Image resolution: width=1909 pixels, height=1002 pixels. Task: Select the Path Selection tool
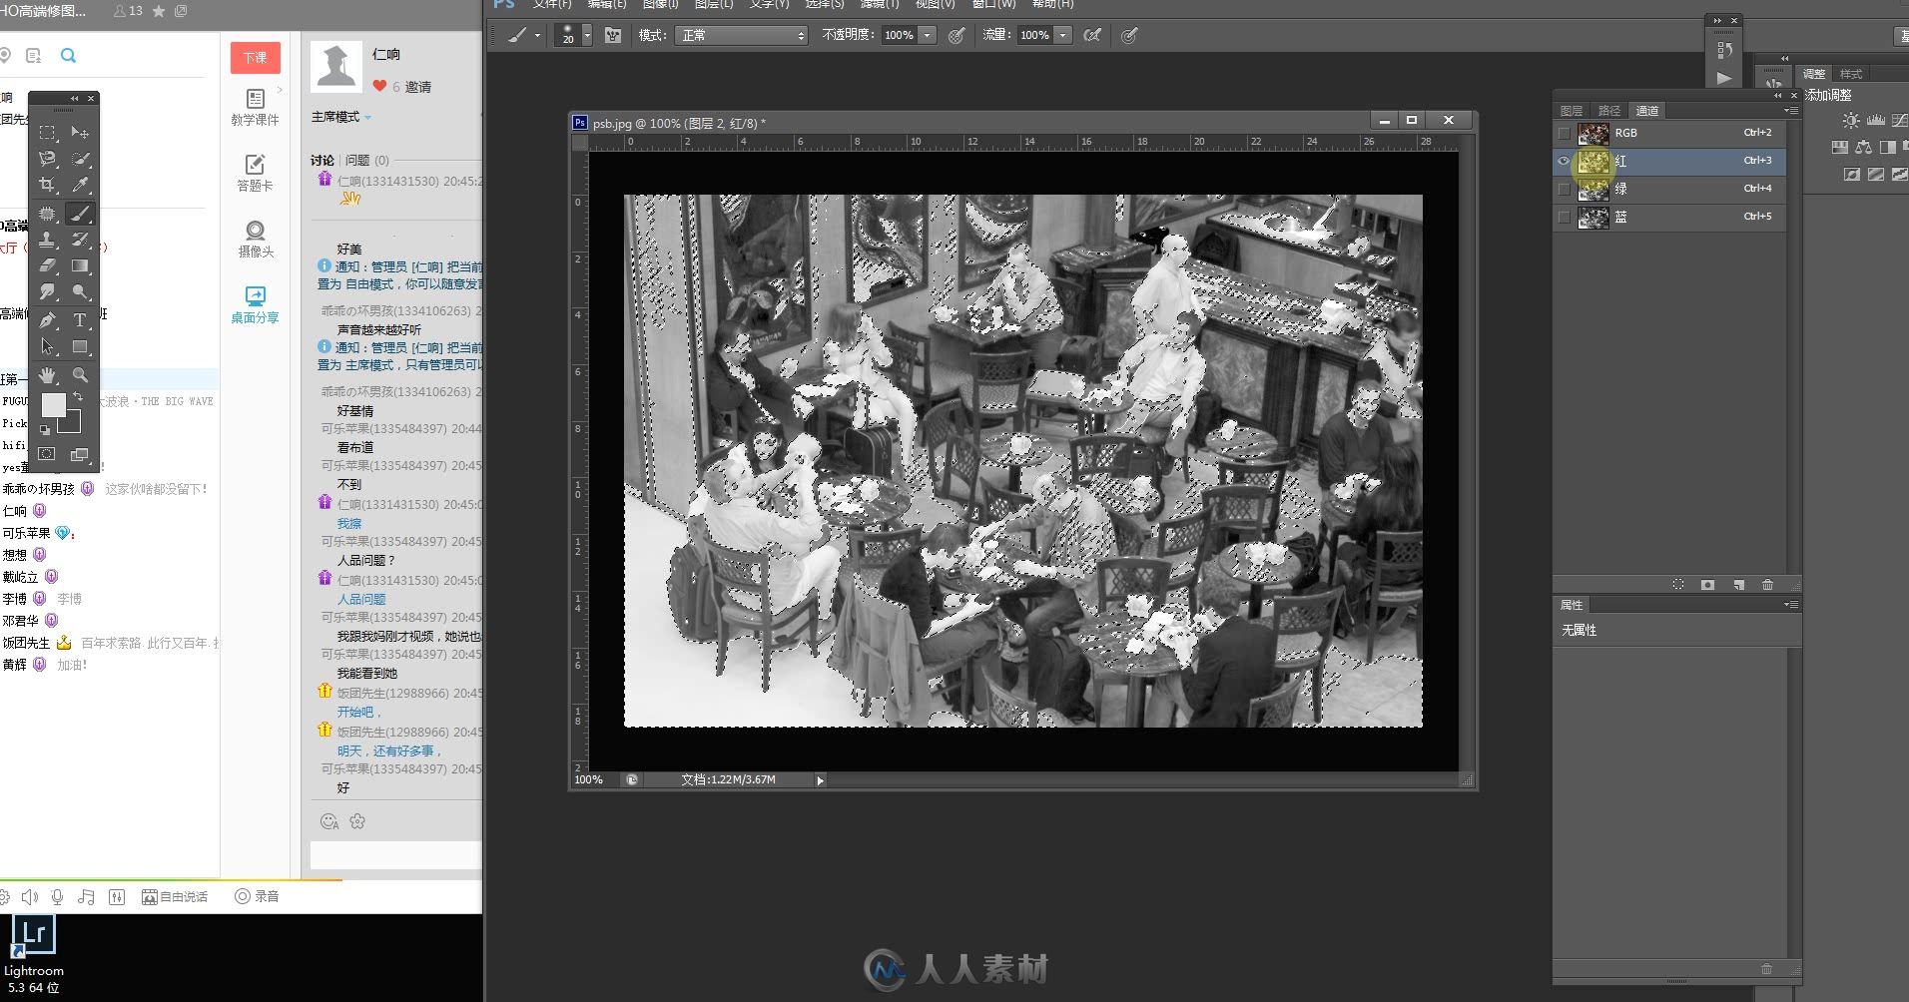point(47,347)
